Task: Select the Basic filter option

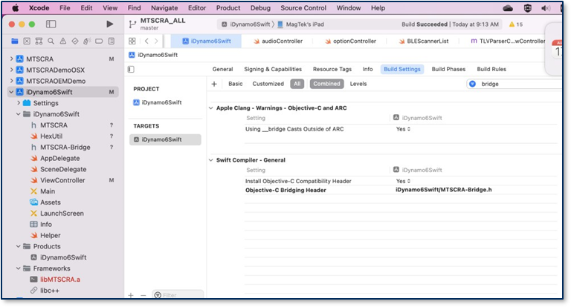Action: (235, 84)
